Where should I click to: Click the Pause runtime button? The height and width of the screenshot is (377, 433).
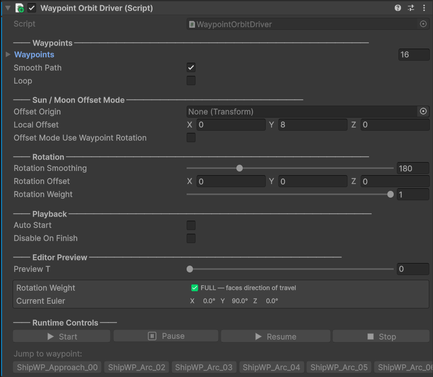166,336
